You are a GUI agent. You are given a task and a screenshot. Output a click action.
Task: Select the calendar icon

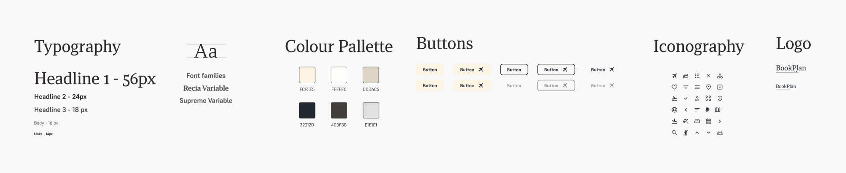tap(709, 121)
